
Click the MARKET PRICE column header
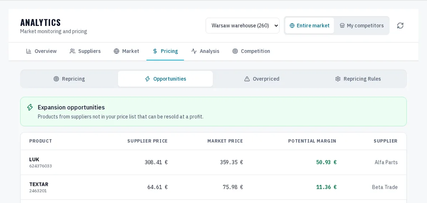click(225, 141)
